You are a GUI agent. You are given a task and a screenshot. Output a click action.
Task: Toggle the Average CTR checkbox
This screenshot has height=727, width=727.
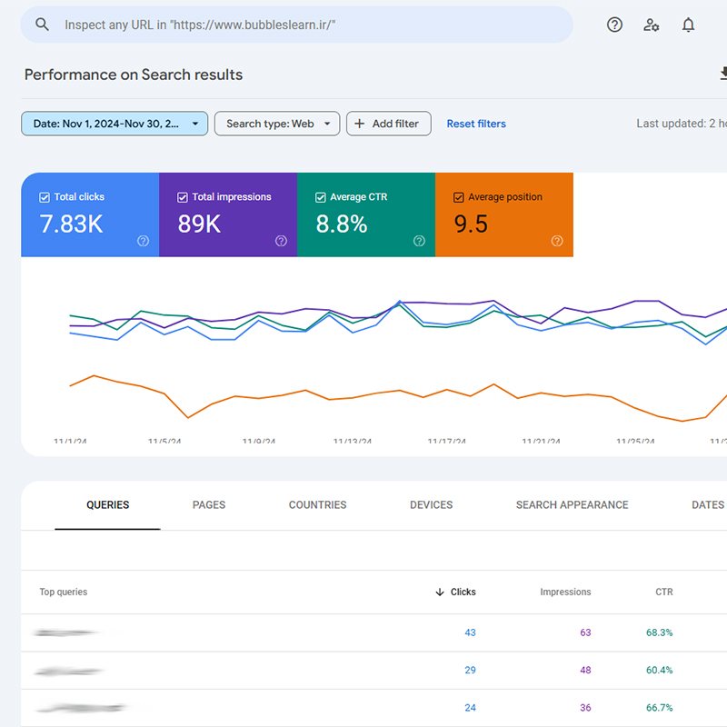321,197
